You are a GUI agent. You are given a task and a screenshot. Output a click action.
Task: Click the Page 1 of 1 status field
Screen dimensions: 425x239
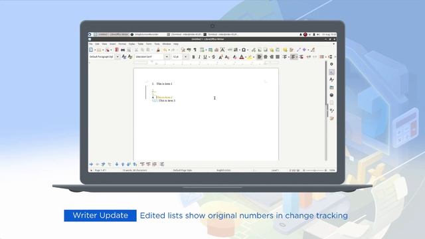coord(100,170)
